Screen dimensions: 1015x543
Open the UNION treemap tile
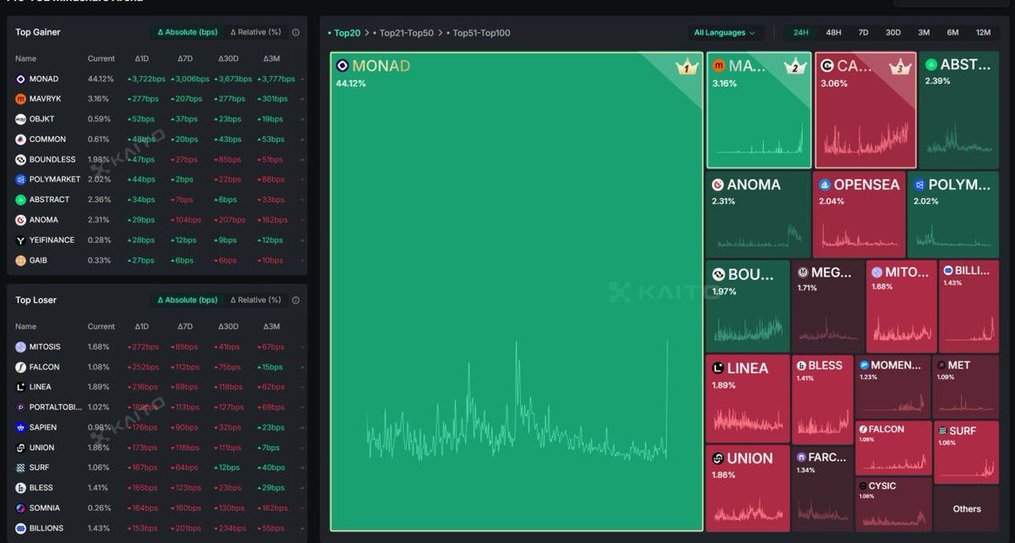pyautogui.click(x=748, y=488)
